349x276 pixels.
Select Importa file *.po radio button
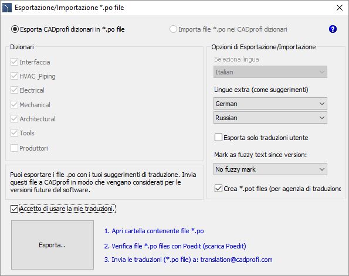pyautogui.click(x=173, y=29)
